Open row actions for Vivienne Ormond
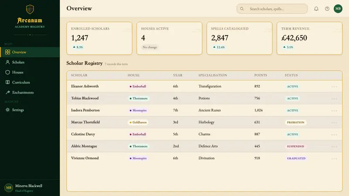 tap(334, 159)
